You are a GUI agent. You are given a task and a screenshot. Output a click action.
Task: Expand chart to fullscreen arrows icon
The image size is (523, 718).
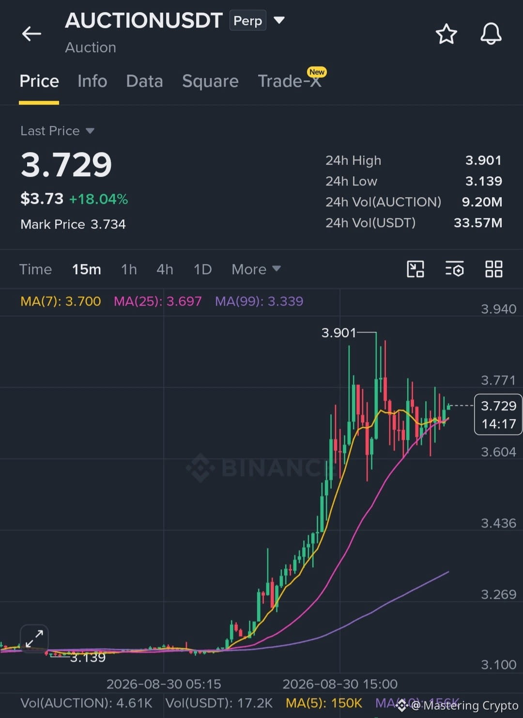34,639
